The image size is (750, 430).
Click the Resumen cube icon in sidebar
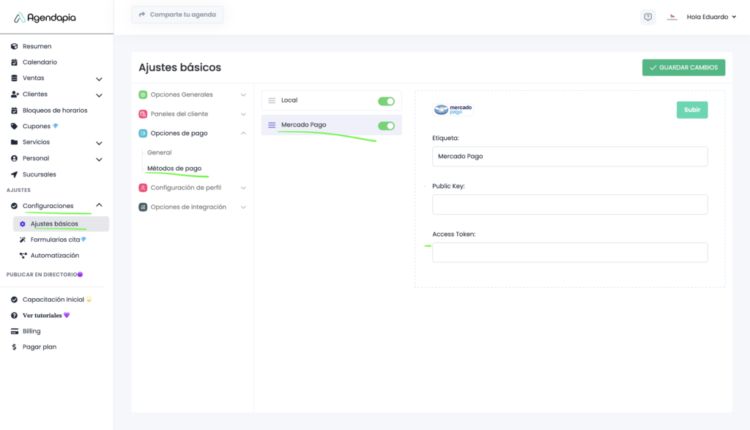click(14, 46)
